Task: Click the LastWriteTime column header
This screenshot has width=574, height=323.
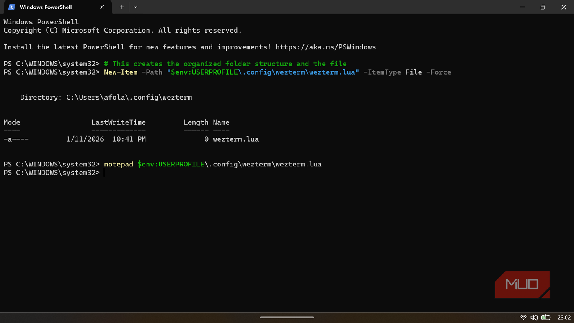Action: click(x=119, y=122)
